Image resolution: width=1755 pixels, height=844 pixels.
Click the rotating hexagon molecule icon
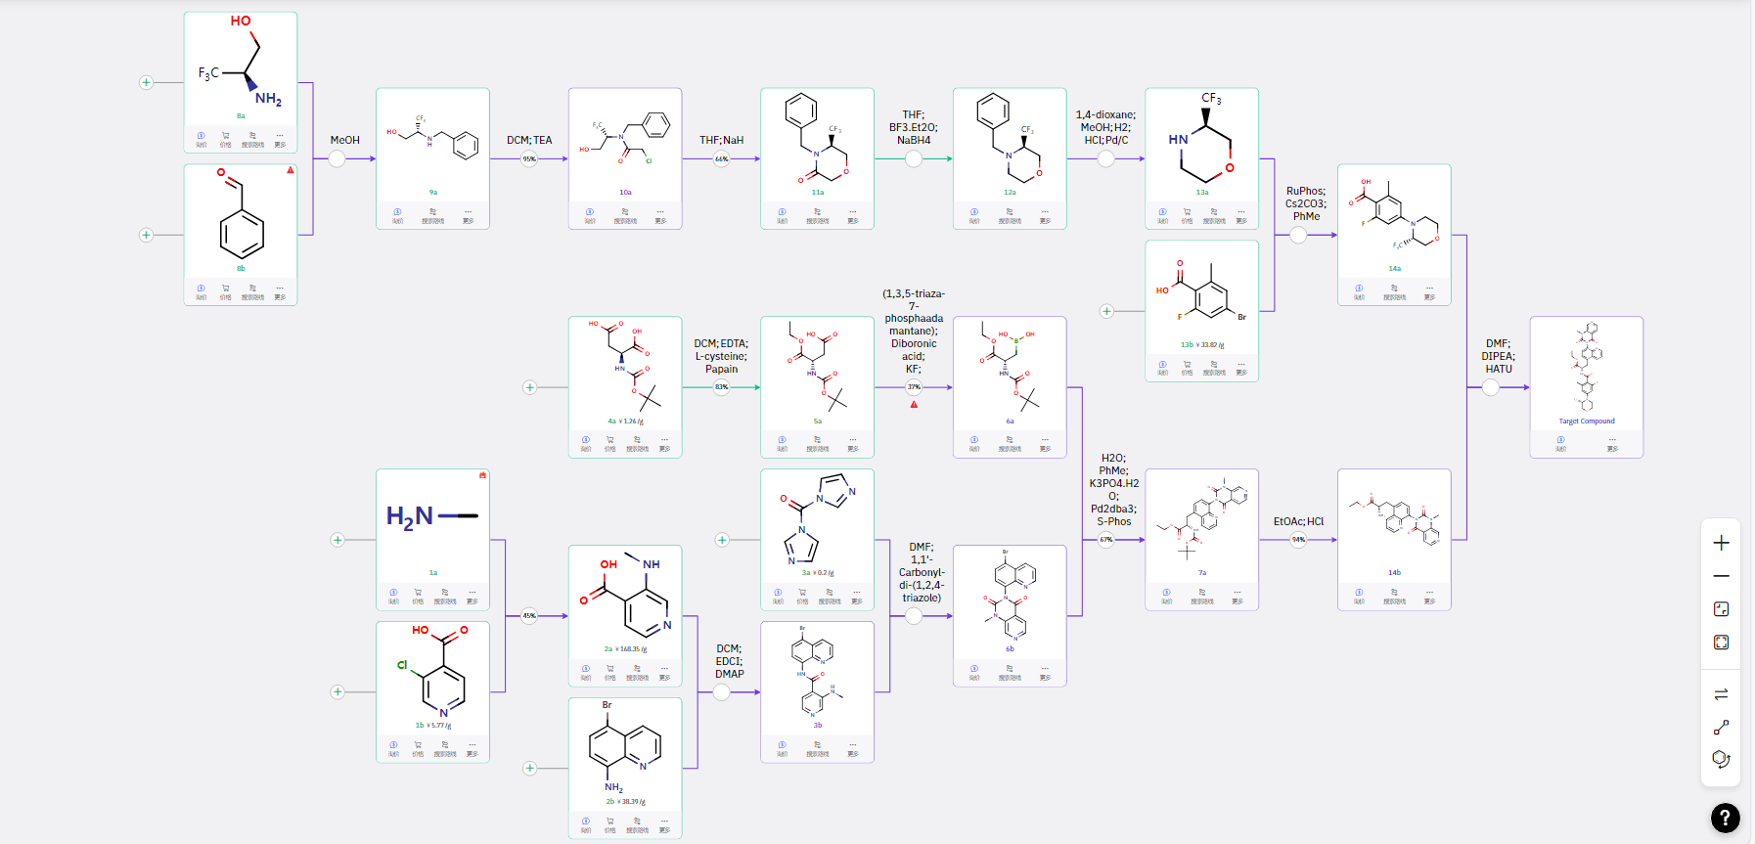1721,759
